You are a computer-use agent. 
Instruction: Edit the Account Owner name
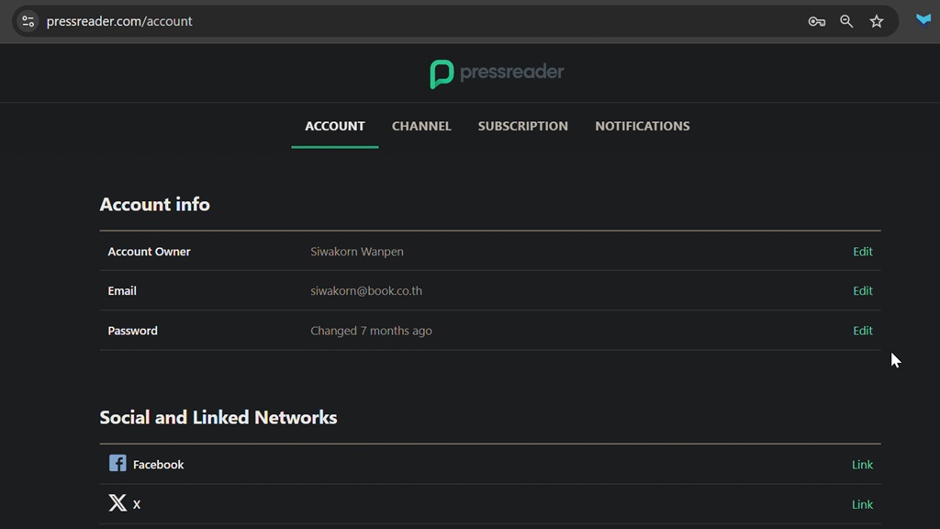tap(862, 252)
